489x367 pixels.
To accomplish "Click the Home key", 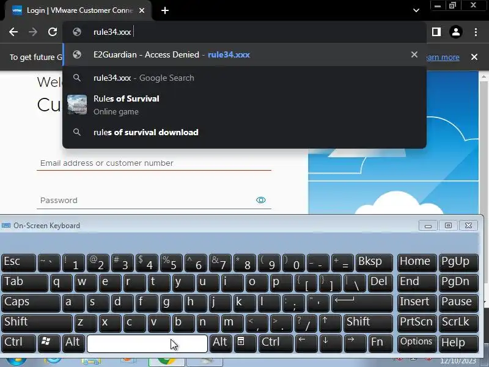I will (x=417, y=262).
